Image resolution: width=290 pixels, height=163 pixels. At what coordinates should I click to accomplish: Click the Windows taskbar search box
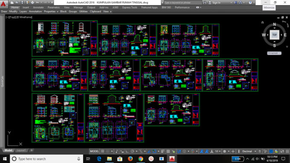46,159
